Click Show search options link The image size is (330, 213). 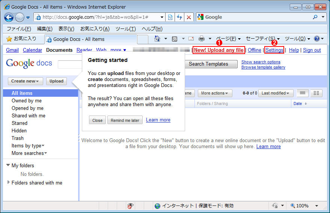pos(261,62)
